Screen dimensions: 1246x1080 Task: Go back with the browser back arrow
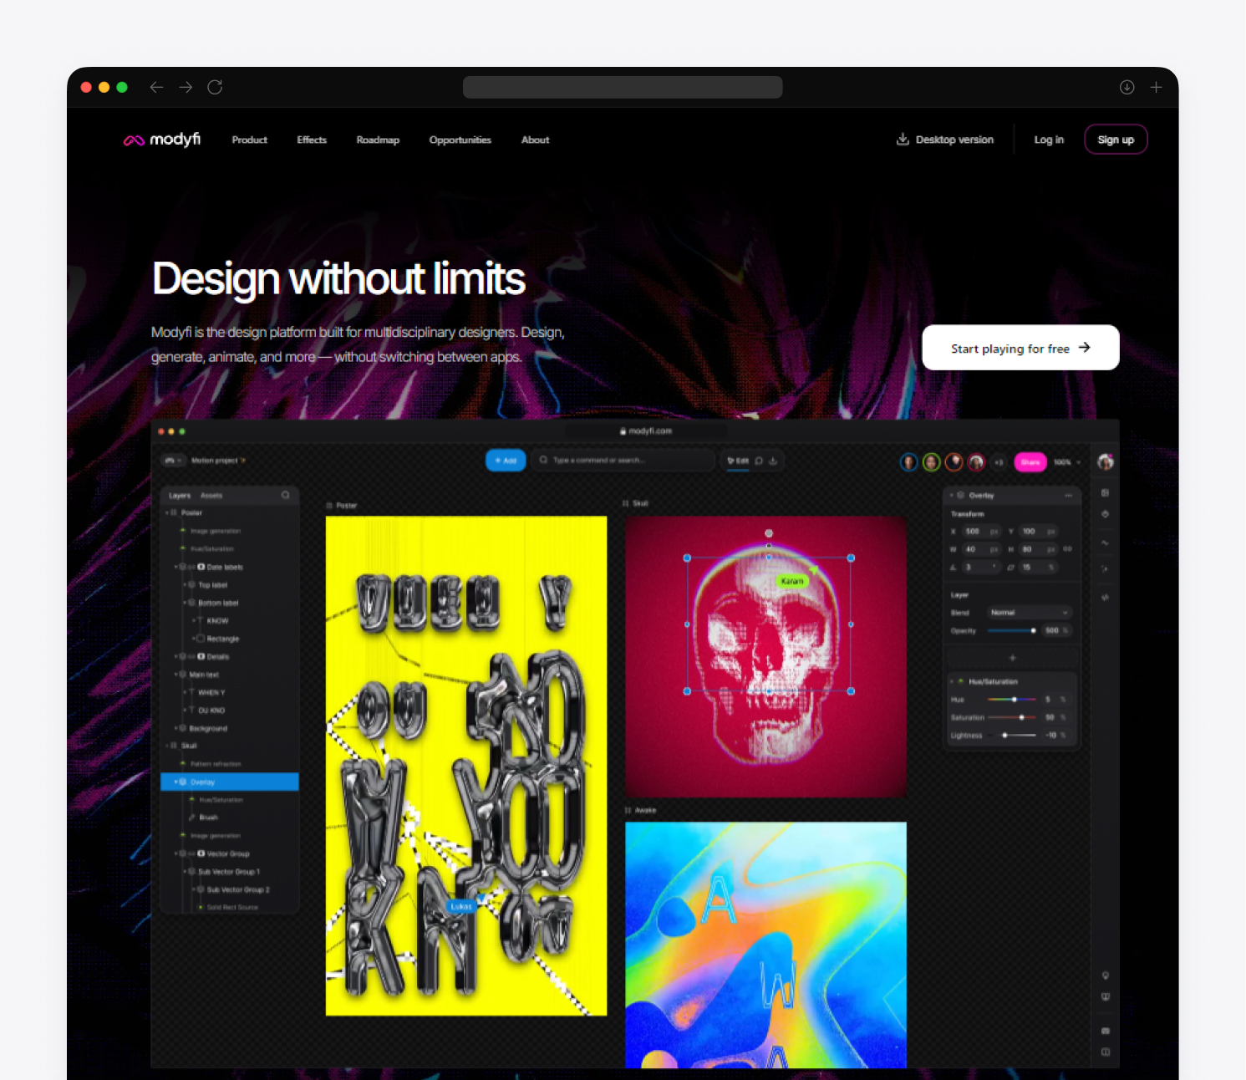[x=156, y=87]
